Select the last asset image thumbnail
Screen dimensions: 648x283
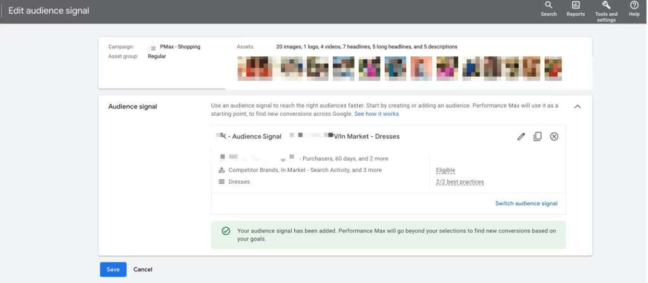[x=553, y=68]
